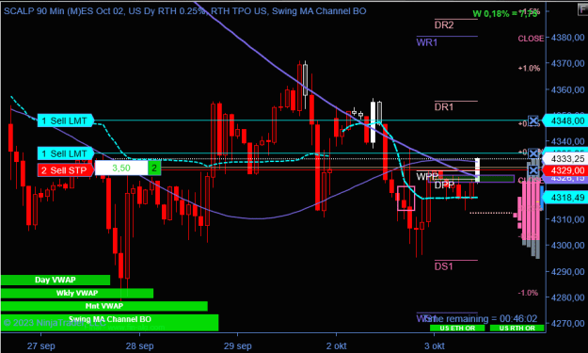
Task: Click the 4290,00 price axis label
Action: point(567,271)
